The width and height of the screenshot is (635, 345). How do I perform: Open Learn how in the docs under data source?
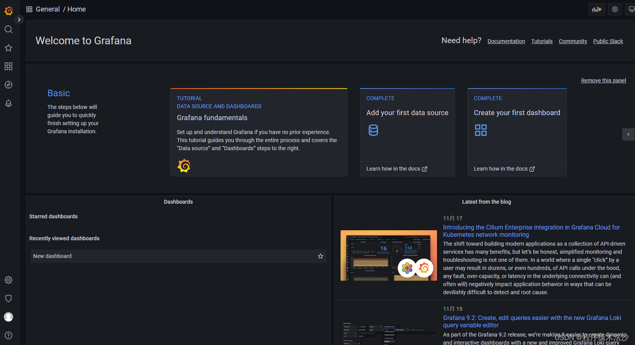397,169
